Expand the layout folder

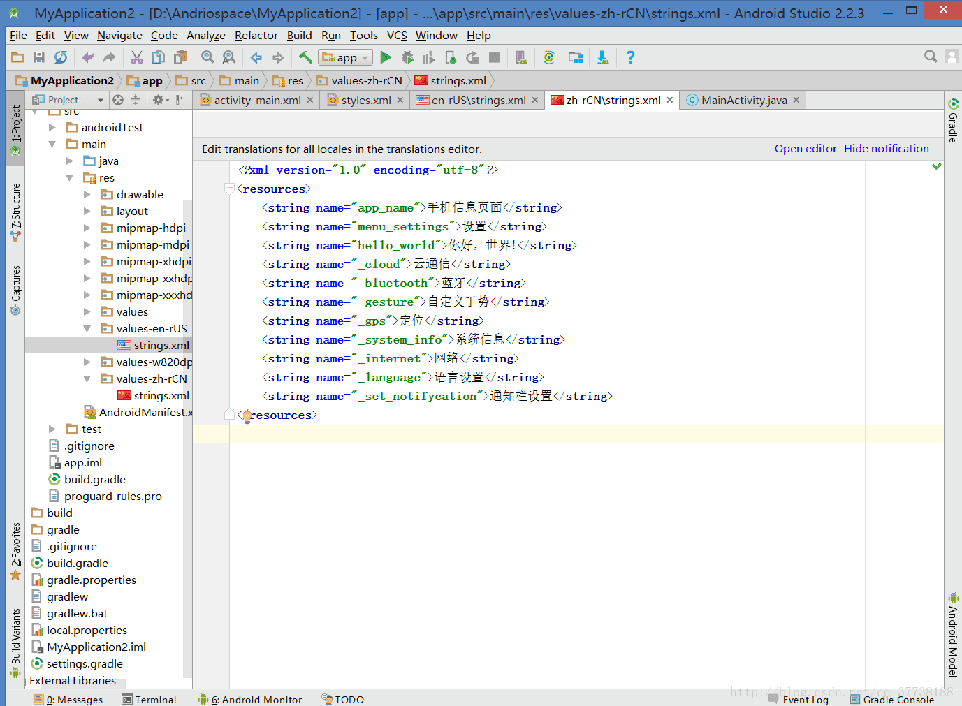[x=87, y=211]
